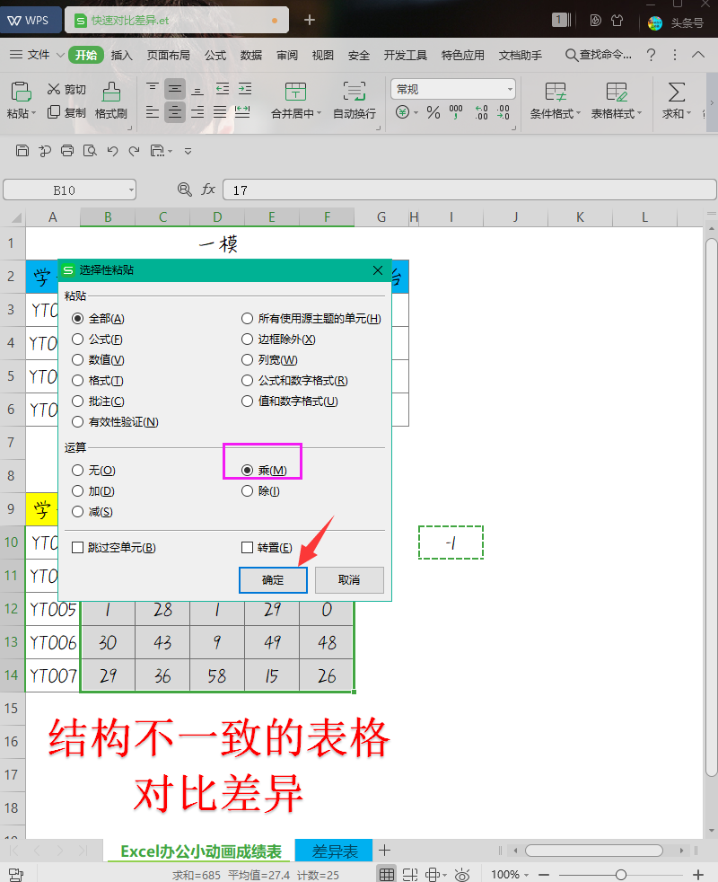Image resolution: width=718 pixels, height=882 pixels.
Task: Open the 插入 ribbon tab
Action: [121, 55]
